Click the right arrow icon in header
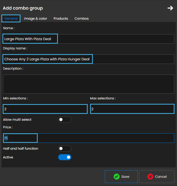The image size is (177, 186). [170, 8]
